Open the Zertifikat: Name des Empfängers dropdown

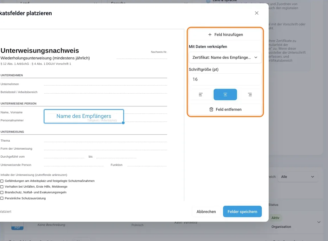(x=225, y=57)
